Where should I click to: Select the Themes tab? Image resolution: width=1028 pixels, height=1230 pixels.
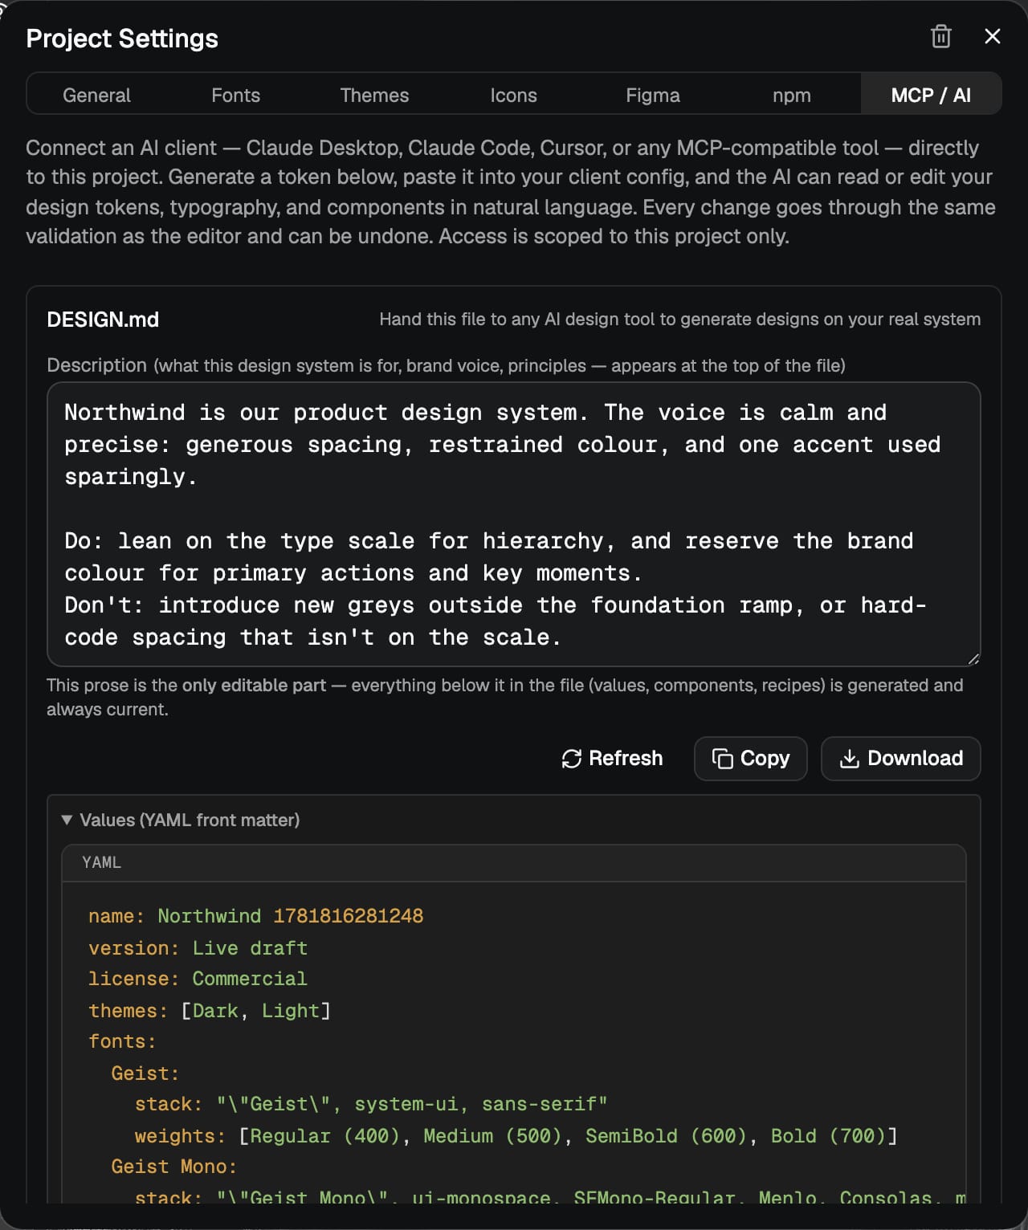point(374,95)
